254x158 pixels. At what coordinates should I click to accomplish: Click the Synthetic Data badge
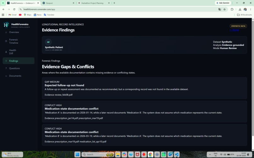click(238, 26)
